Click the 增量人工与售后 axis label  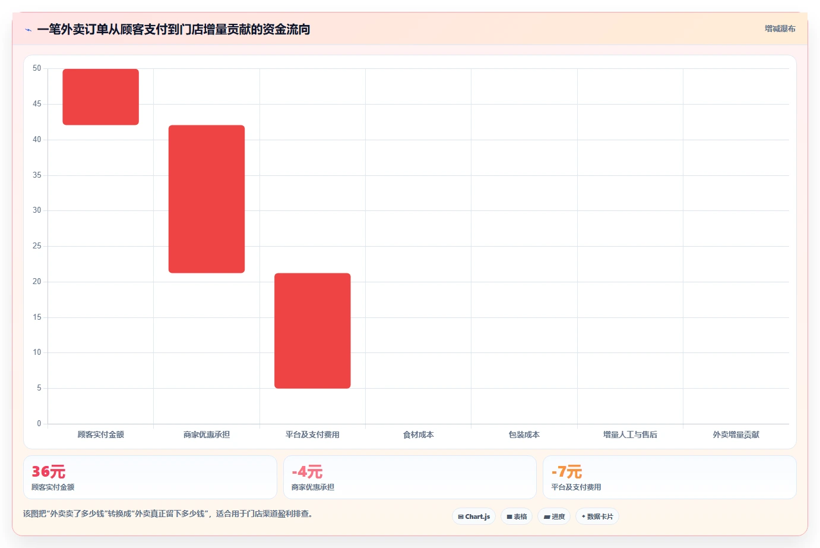point(630,434)
